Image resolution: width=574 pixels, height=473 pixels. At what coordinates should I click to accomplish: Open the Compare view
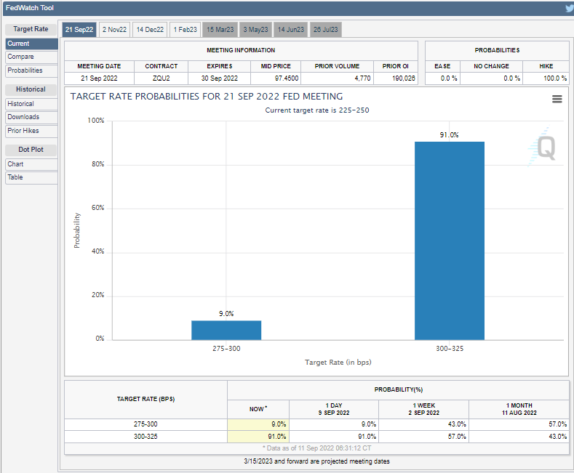31,57
